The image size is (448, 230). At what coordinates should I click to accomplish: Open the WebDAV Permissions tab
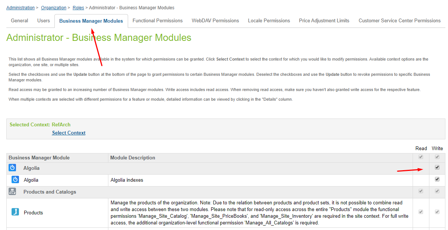[215, 20]
